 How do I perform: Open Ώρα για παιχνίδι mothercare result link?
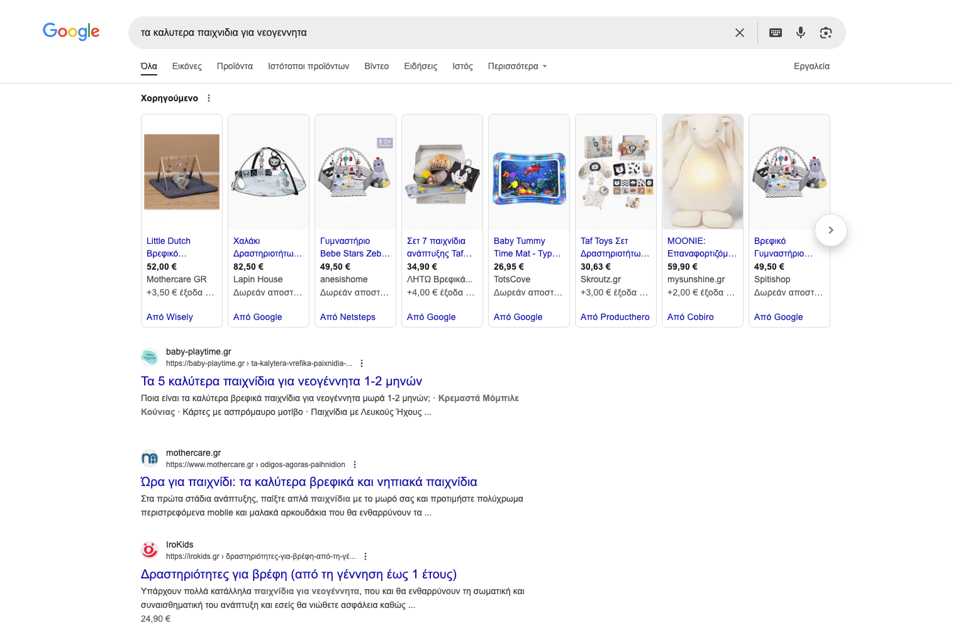point(309,482)
